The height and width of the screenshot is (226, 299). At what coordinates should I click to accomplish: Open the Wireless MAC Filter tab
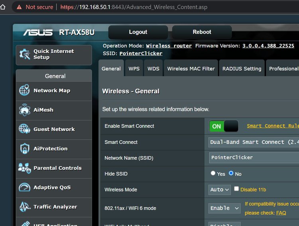[x=191, y=69]
